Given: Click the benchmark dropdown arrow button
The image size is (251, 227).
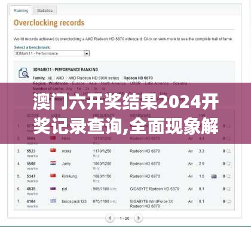Looking at the screenshot, I should (87, 53).
